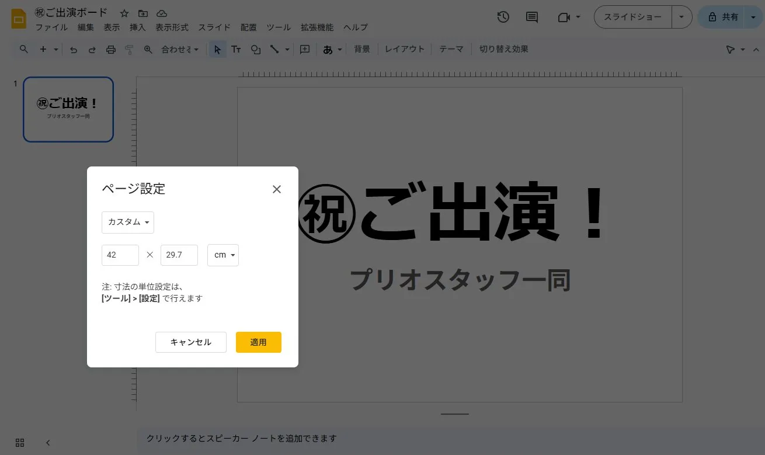
Task: Open grid view of slides
Action: 20,443
